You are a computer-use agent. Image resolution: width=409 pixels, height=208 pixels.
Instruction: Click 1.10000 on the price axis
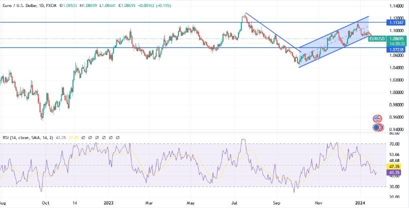point(396,30)
